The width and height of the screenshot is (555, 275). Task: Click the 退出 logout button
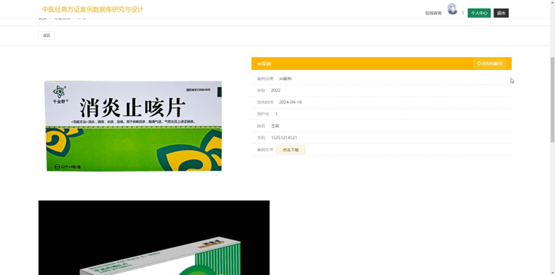coord(501,13)
